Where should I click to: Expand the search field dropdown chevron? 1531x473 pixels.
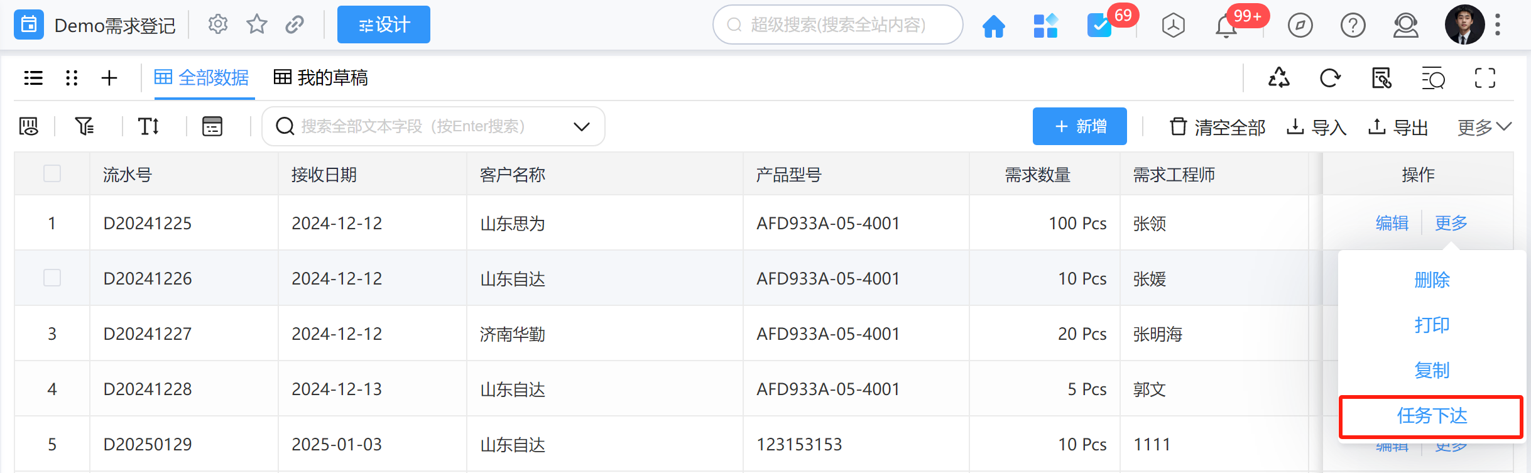582,127
